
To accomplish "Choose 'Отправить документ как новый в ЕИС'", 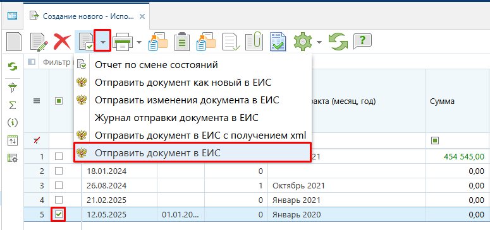I will [193, 83].
